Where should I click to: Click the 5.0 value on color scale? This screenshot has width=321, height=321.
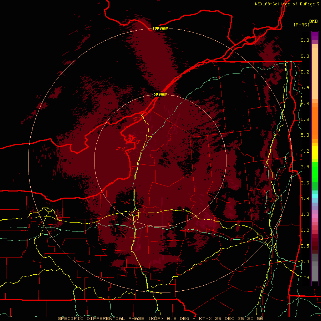point(305,135)
